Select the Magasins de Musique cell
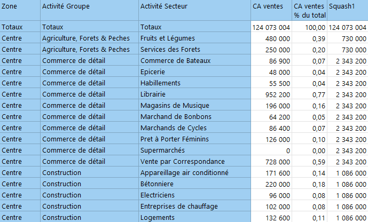 (x=194, y=106)
